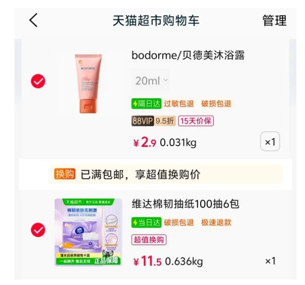Image resolution: width=305 pixels, height=285 pixels.
Task: Go back using the top-left arrow
Action: tap(33, 20)
